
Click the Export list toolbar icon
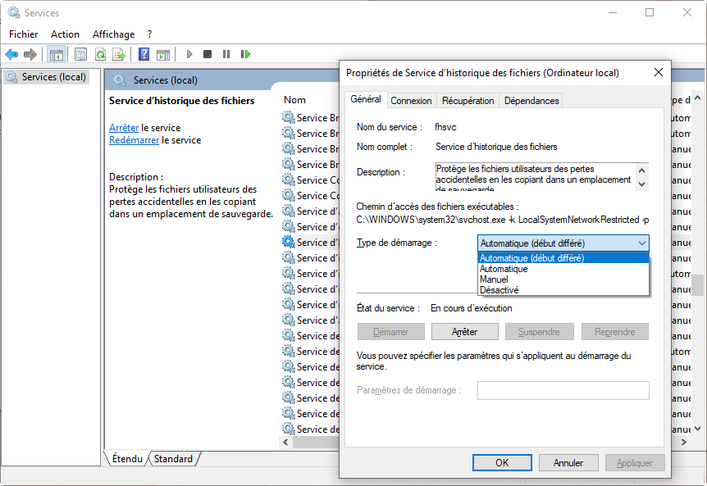point(119,54)
